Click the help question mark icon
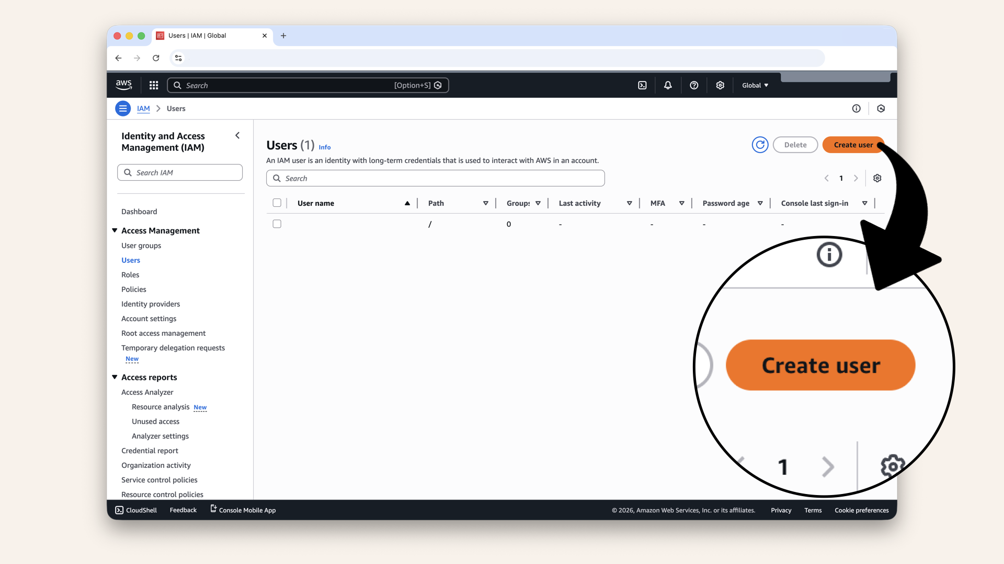This screenshot has width=1004, height=564. click(x=694, y=85)
